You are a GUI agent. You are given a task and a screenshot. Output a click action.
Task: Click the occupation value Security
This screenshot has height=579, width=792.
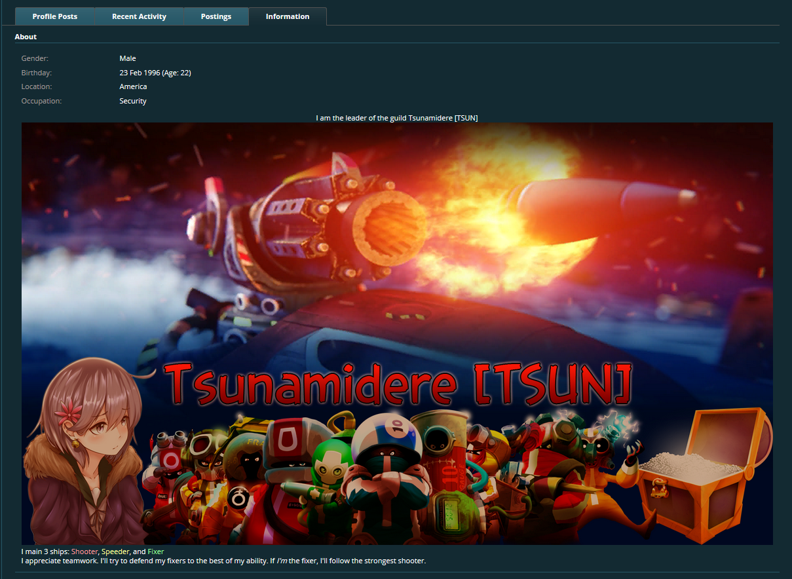(x=133, y=101)
